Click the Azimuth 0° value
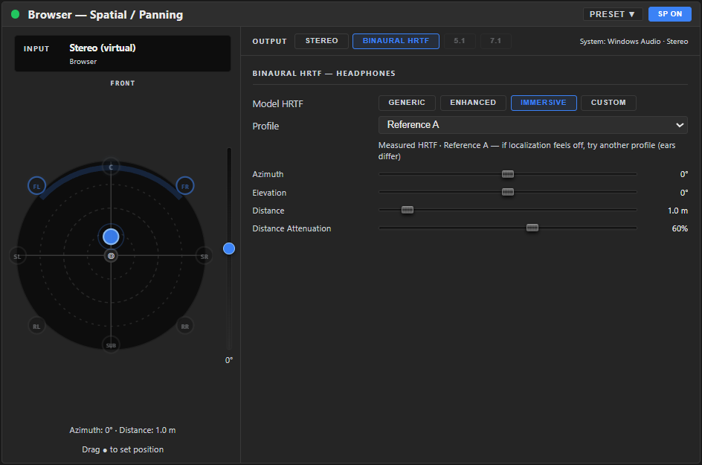 point(683,174)
